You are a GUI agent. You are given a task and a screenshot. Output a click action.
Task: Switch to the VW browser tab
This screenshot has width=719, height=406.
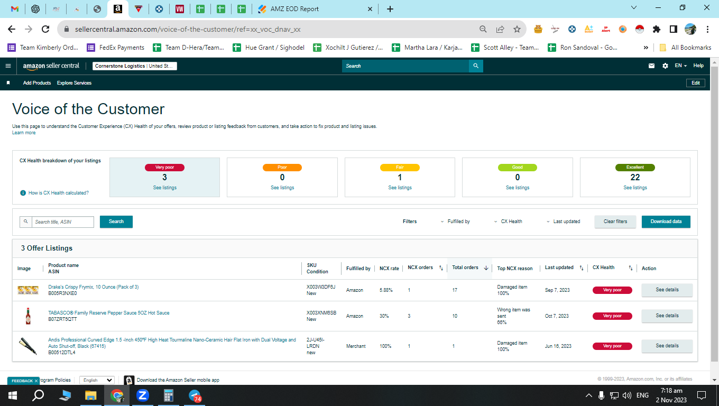pos(180,9)
